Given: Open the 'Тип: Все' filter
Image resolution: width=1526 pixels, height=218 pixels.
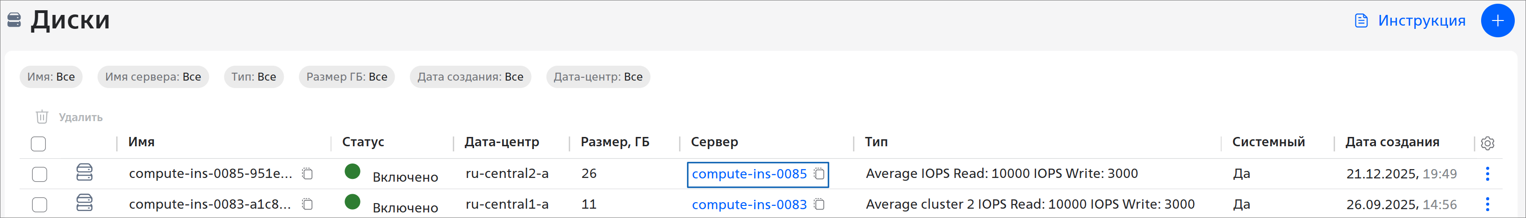Looking at the screenshot, I should coord(253,77).
